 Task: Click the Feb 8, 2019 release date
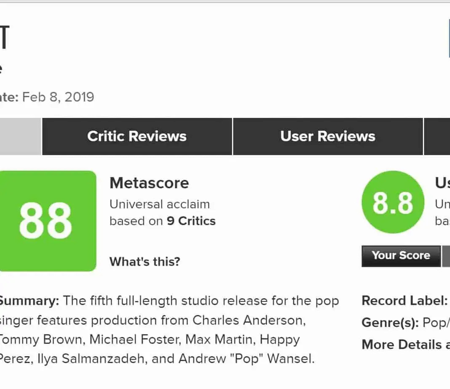click(58, 97)
